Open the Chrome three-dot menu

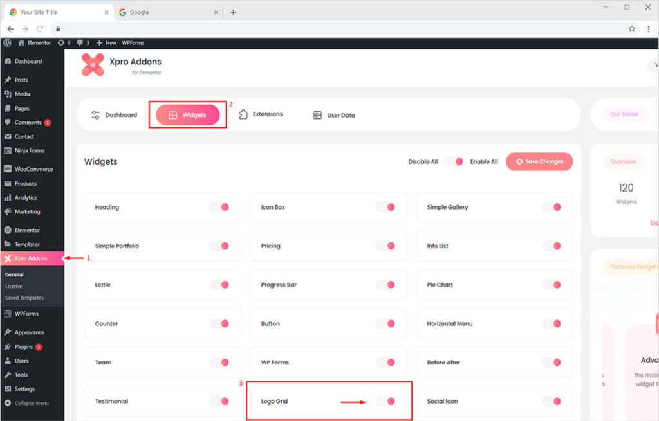click(x=648, y=29)
